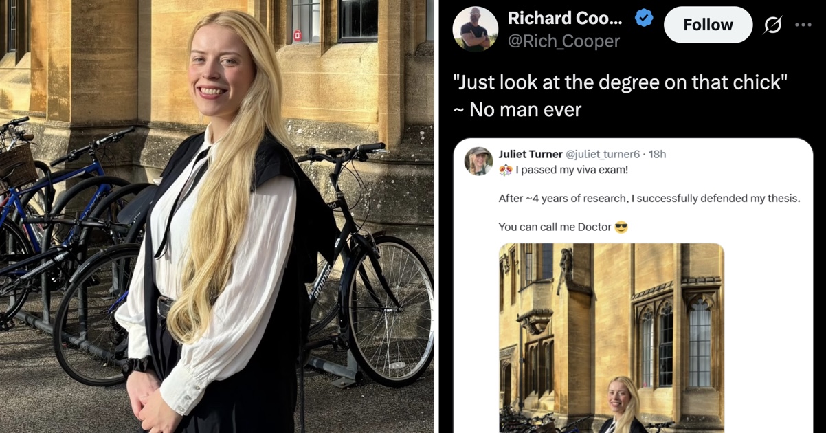This screenshot has width=826, height=433.
Task: Click Juliet Turner's display name
Action: click(x=530, y=154)
